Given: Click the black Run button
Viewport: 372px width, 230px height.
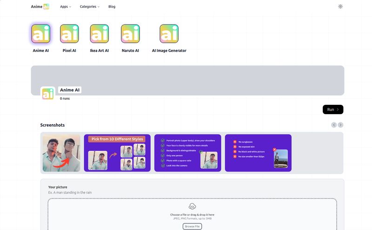Looking at the screenshot, I should click(x=333, y=109).
